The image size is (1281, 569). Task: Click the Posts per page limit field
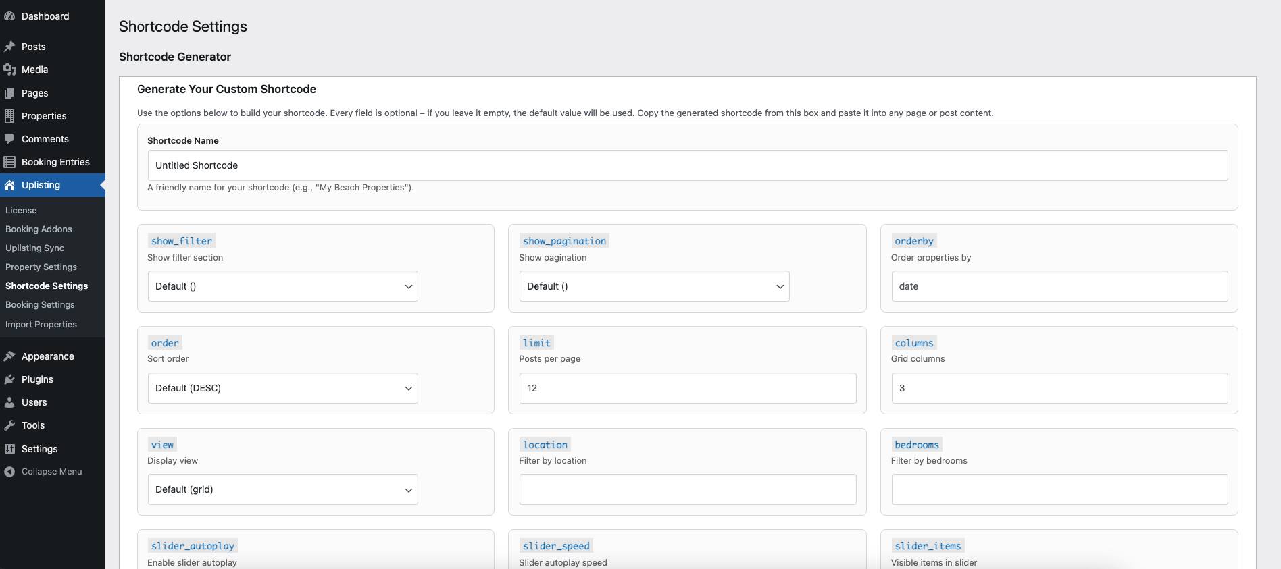[688, 388]
